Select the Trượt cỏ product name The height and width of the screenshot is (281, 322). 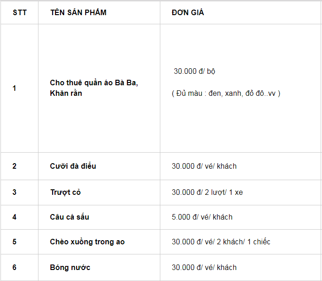tap(65, 192)
